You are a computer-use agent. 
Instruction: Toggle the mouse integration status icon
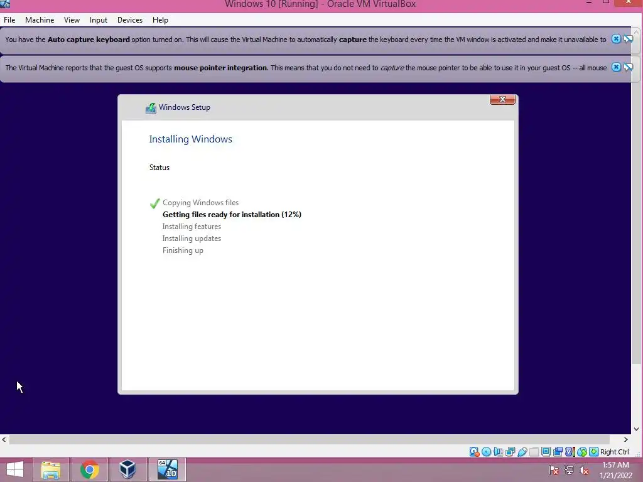click(x=582, y=452)
